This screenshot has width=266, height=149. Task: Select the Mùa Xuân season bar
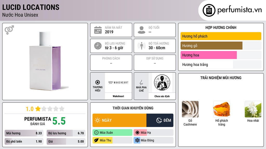point(112,133)
